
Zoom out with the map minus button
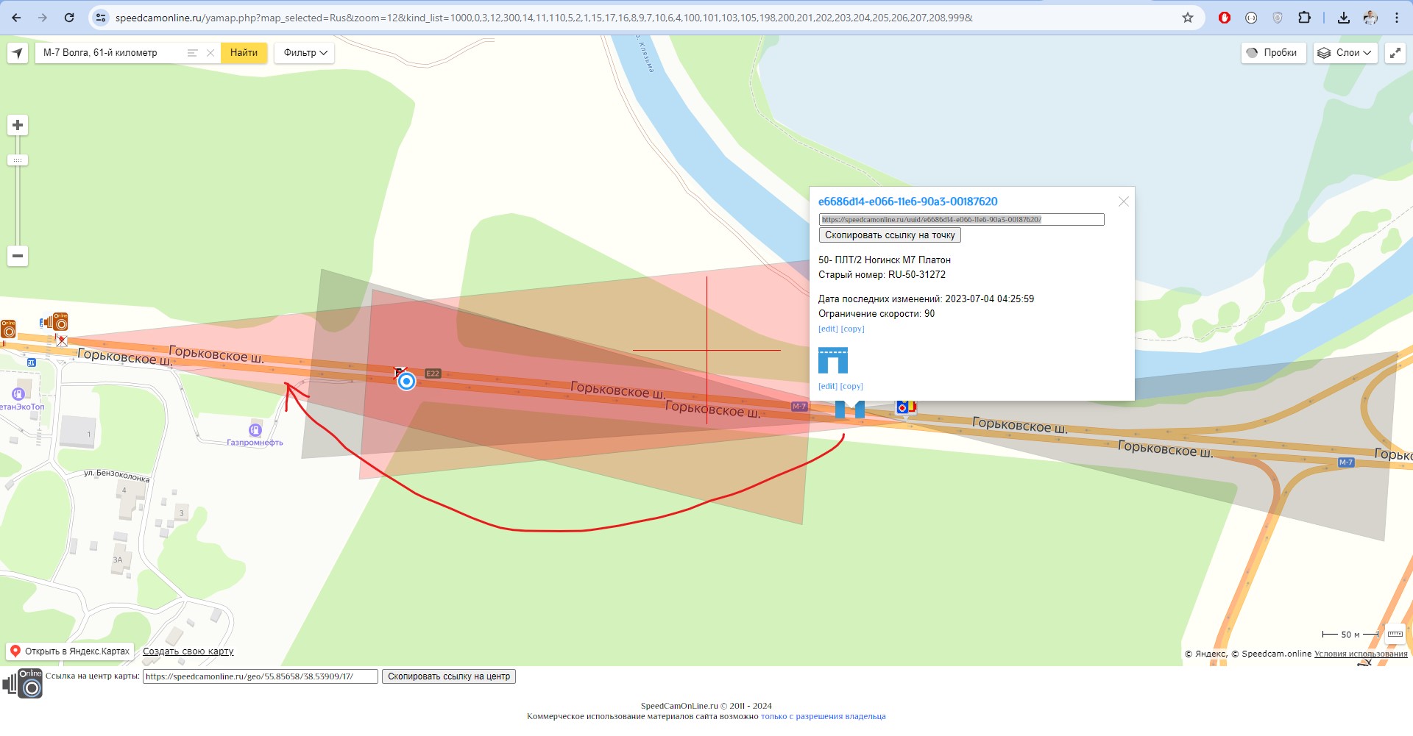pos(18,256)
